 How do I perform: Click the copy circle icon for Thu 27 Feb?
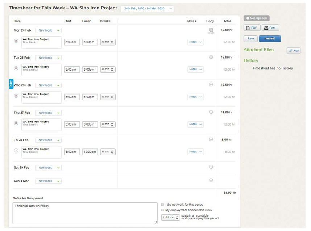211,112
